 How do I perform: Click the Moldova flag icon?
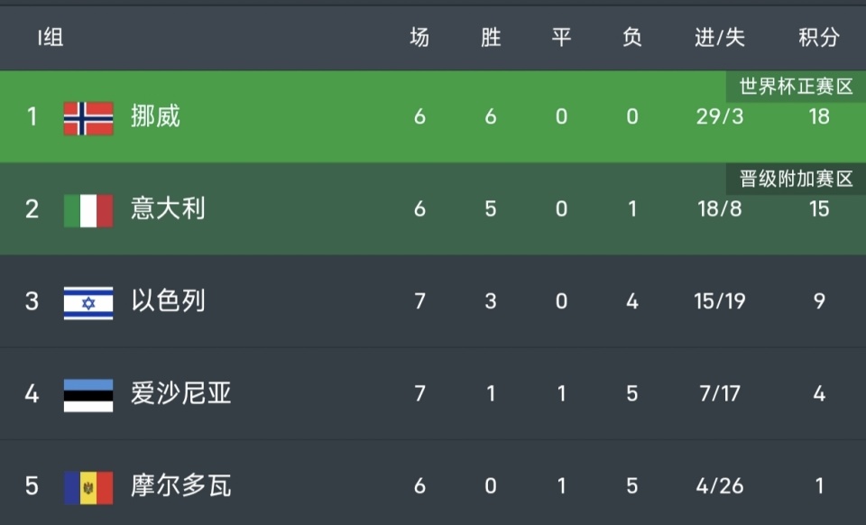(88, 487)
